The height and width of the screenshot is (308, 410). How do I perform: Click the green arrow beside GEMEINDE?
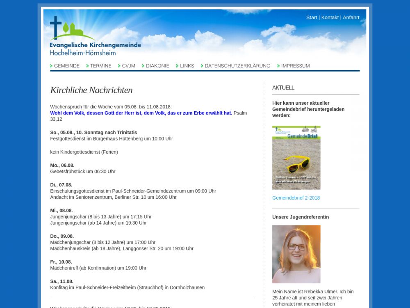52,66
